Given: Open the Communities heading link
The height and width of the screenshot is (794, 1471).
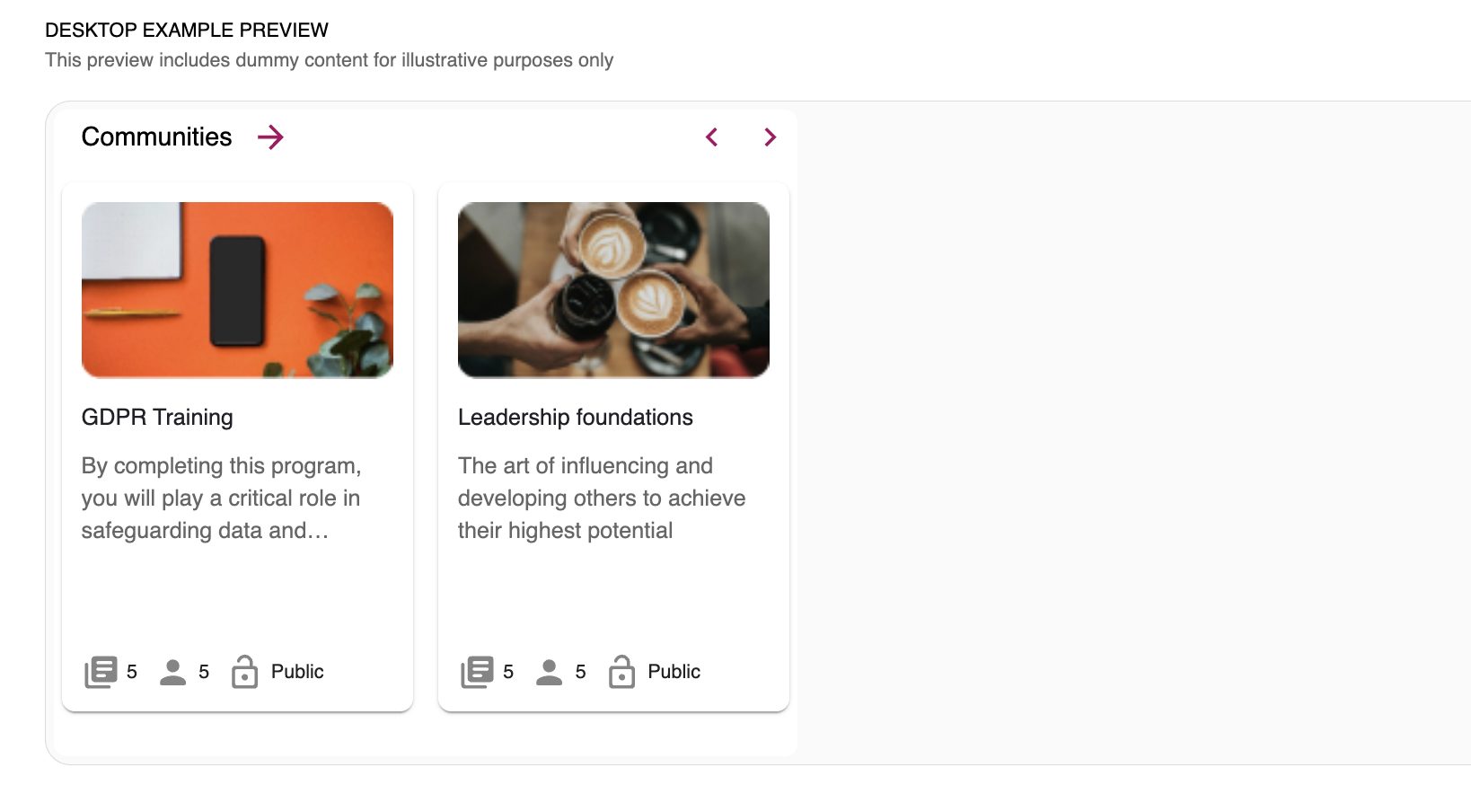Looking at the screenshot, I should click(157, 137).
